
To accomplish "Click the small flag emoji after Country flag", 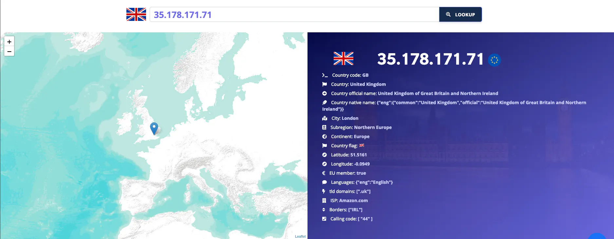I will coord(362,146).
